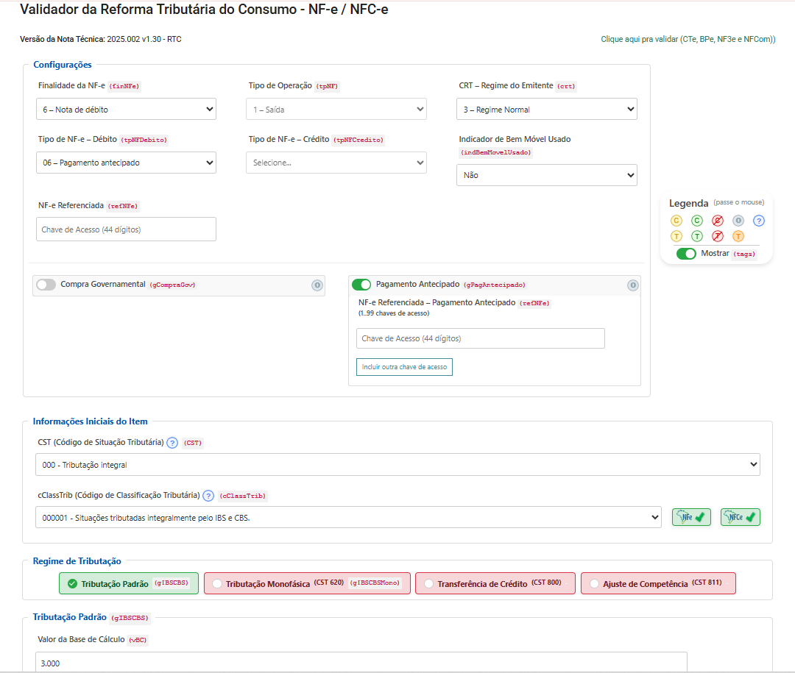Open the help icon beside the cClassTrib label
Image resolution: width=795 pixels, height=673 pixels.
[208, 496]
